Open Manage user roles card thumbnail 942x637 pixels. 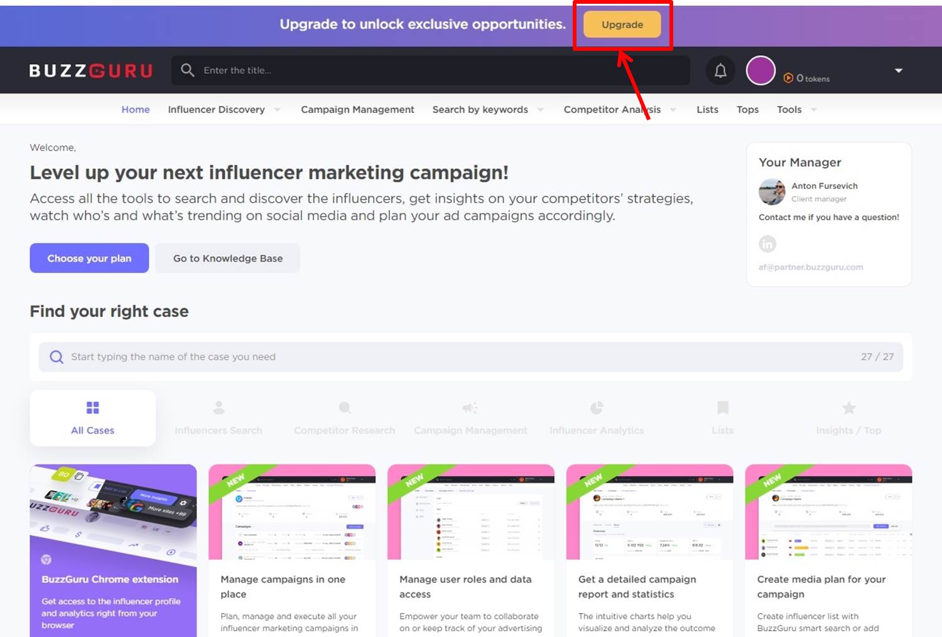click(x=471, y=512)
